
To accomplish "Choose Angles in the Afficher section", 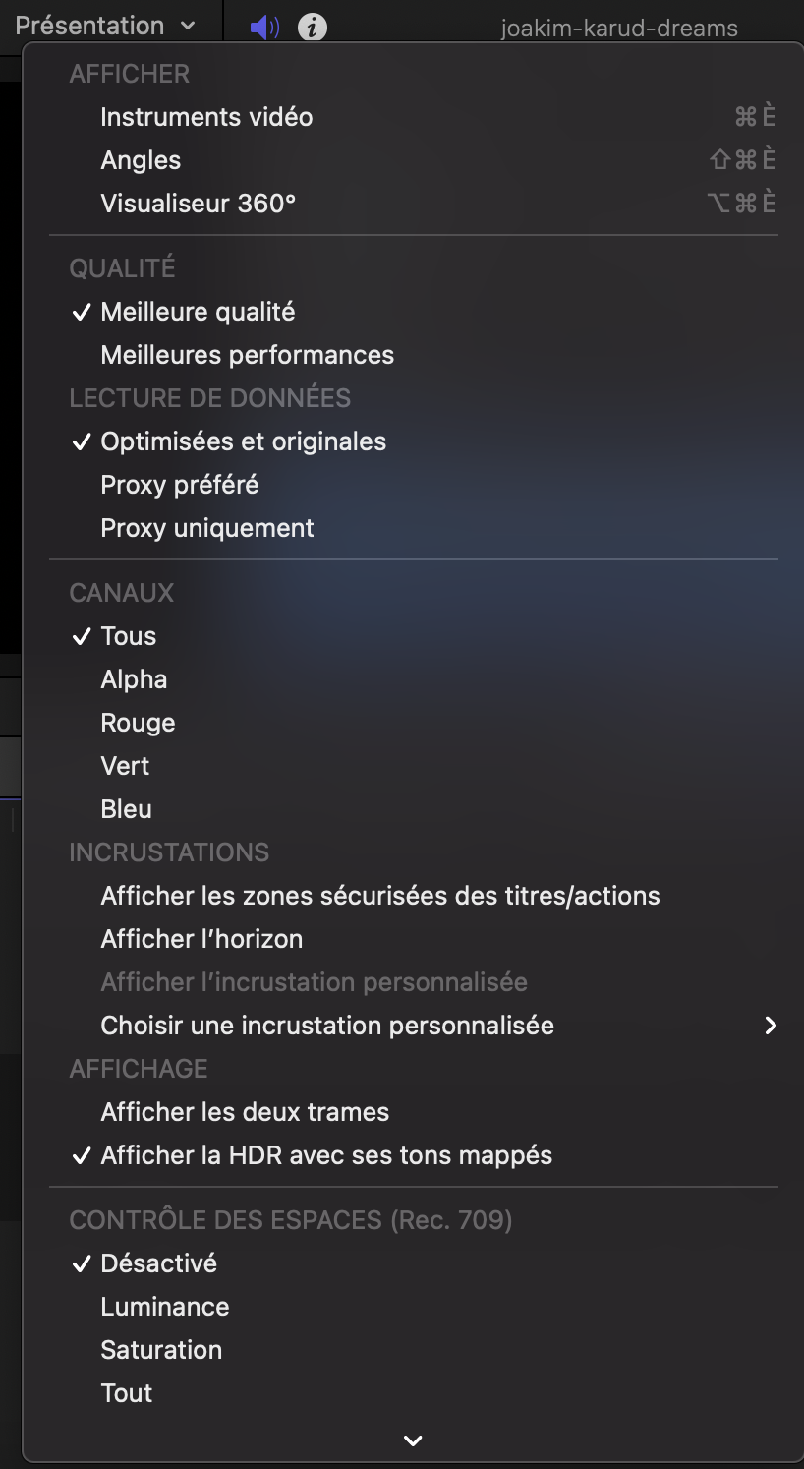I will tap(141, 160).
